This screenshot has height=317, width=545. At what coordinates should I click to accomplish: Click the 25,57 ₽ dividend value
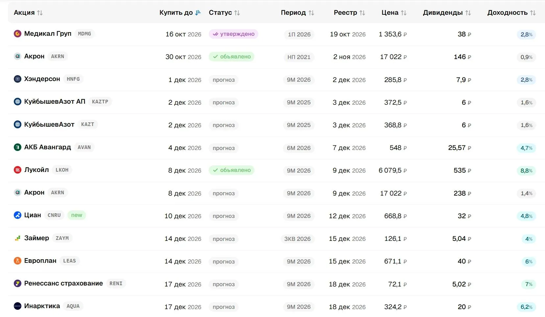click(x=460, y=148)
